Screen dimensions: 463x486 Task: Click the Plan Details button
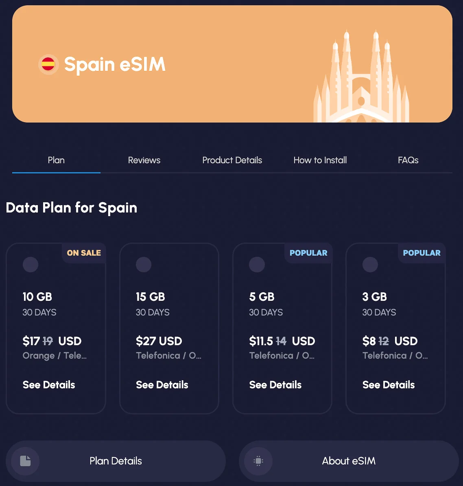coord(116,461)
